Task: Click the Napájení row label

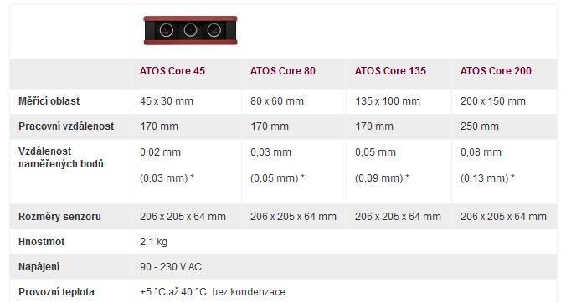Action: 39,267
